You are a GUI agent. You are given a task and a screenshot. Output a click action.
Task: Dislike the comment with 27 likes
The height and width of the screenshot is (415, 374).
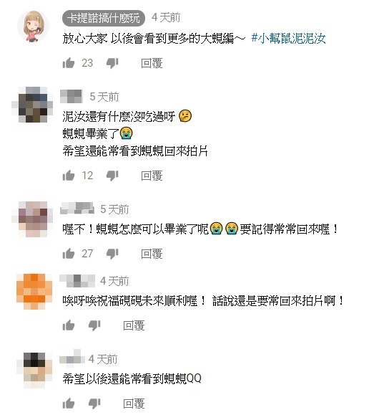point(112,254)
